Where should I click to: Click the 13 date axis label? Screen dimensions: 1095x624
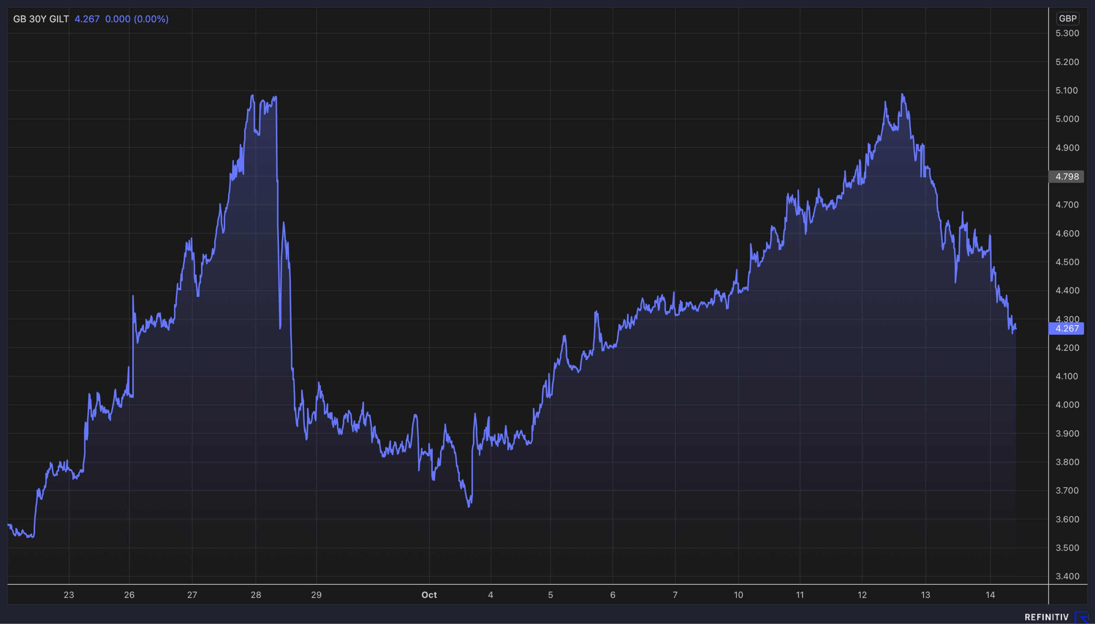tap(925, 595)
